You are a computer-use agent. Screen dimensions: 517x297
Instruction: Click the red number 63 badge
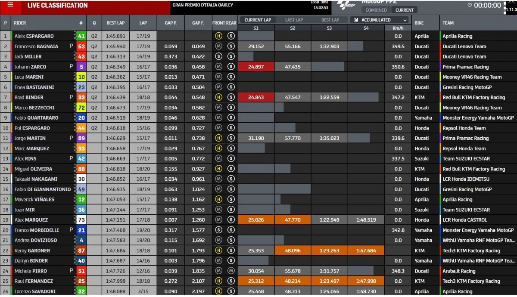[81, 46]
